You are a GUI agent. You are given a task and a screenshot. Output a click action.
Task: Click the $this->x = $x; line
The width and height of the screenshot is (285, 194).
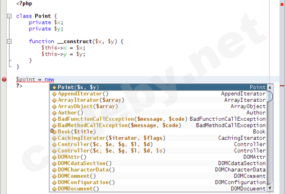(63, 48)
